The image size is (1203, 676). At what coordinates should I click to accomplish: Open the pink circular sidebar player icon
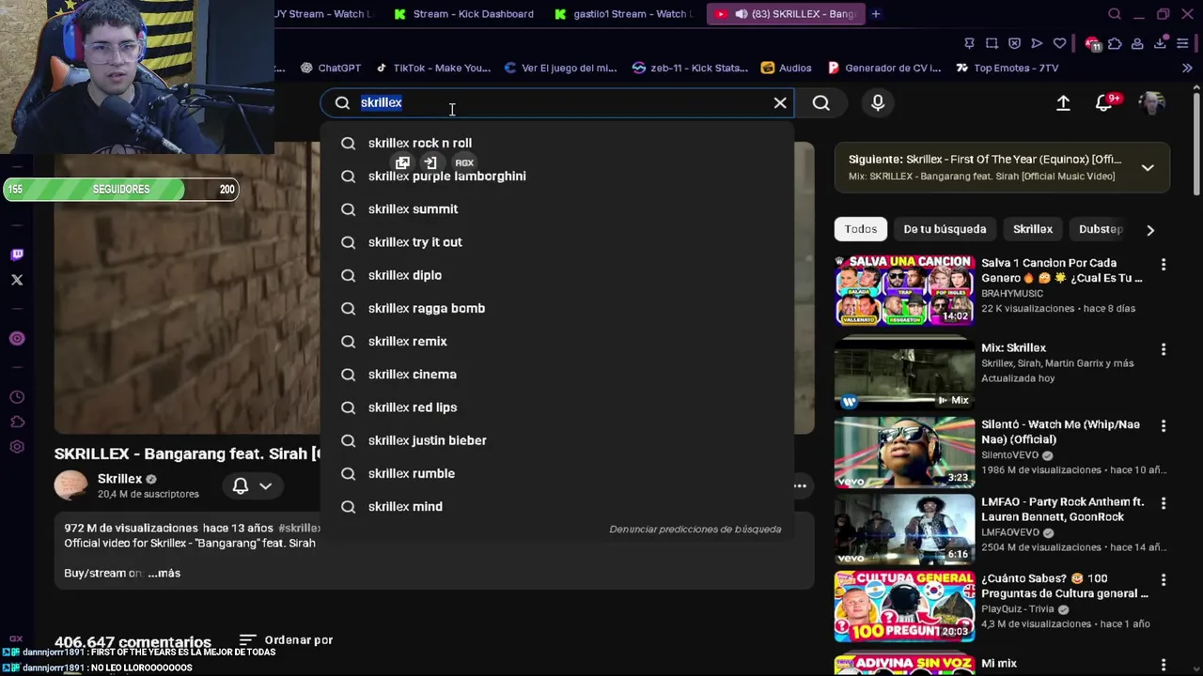coord(17,338)
